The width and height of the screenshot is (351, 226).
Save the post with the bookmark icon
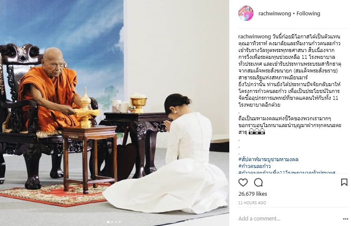[x=344, y=183]
